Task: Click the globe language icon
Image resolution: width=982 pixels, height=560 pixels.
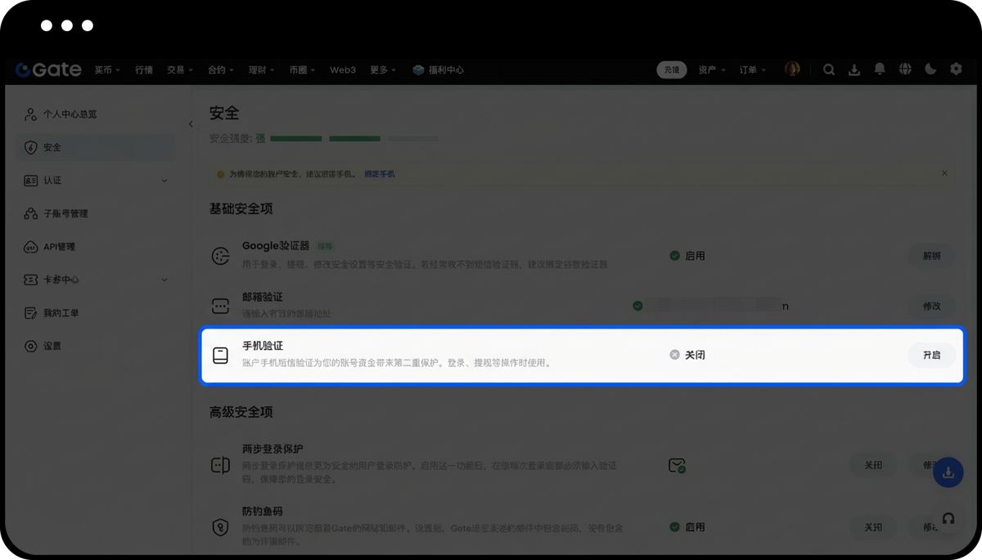Action: tap(905, 69)
